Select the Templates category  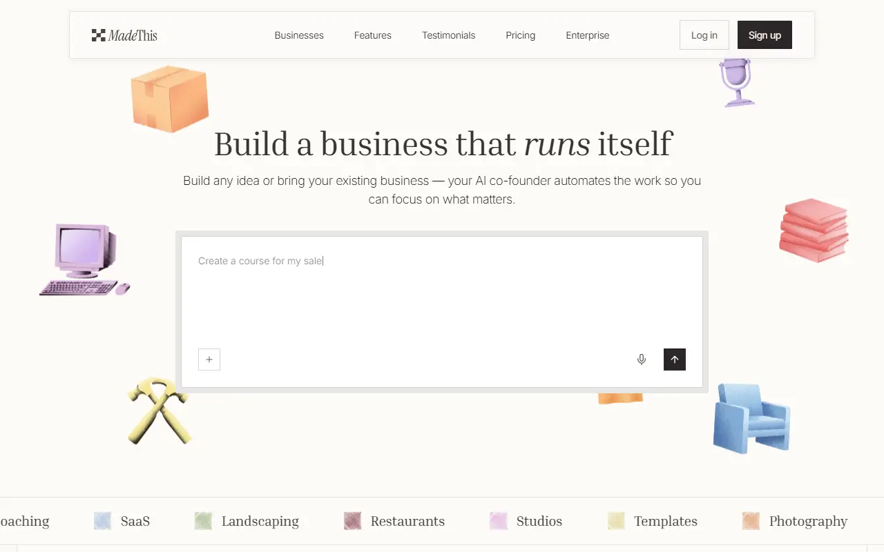653,521
